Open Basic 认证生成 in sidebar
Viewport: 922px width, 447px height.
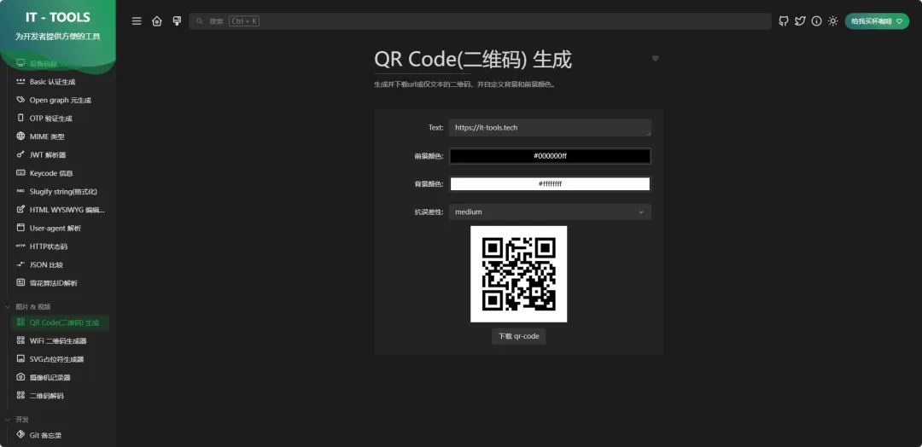tap(60, 82)
